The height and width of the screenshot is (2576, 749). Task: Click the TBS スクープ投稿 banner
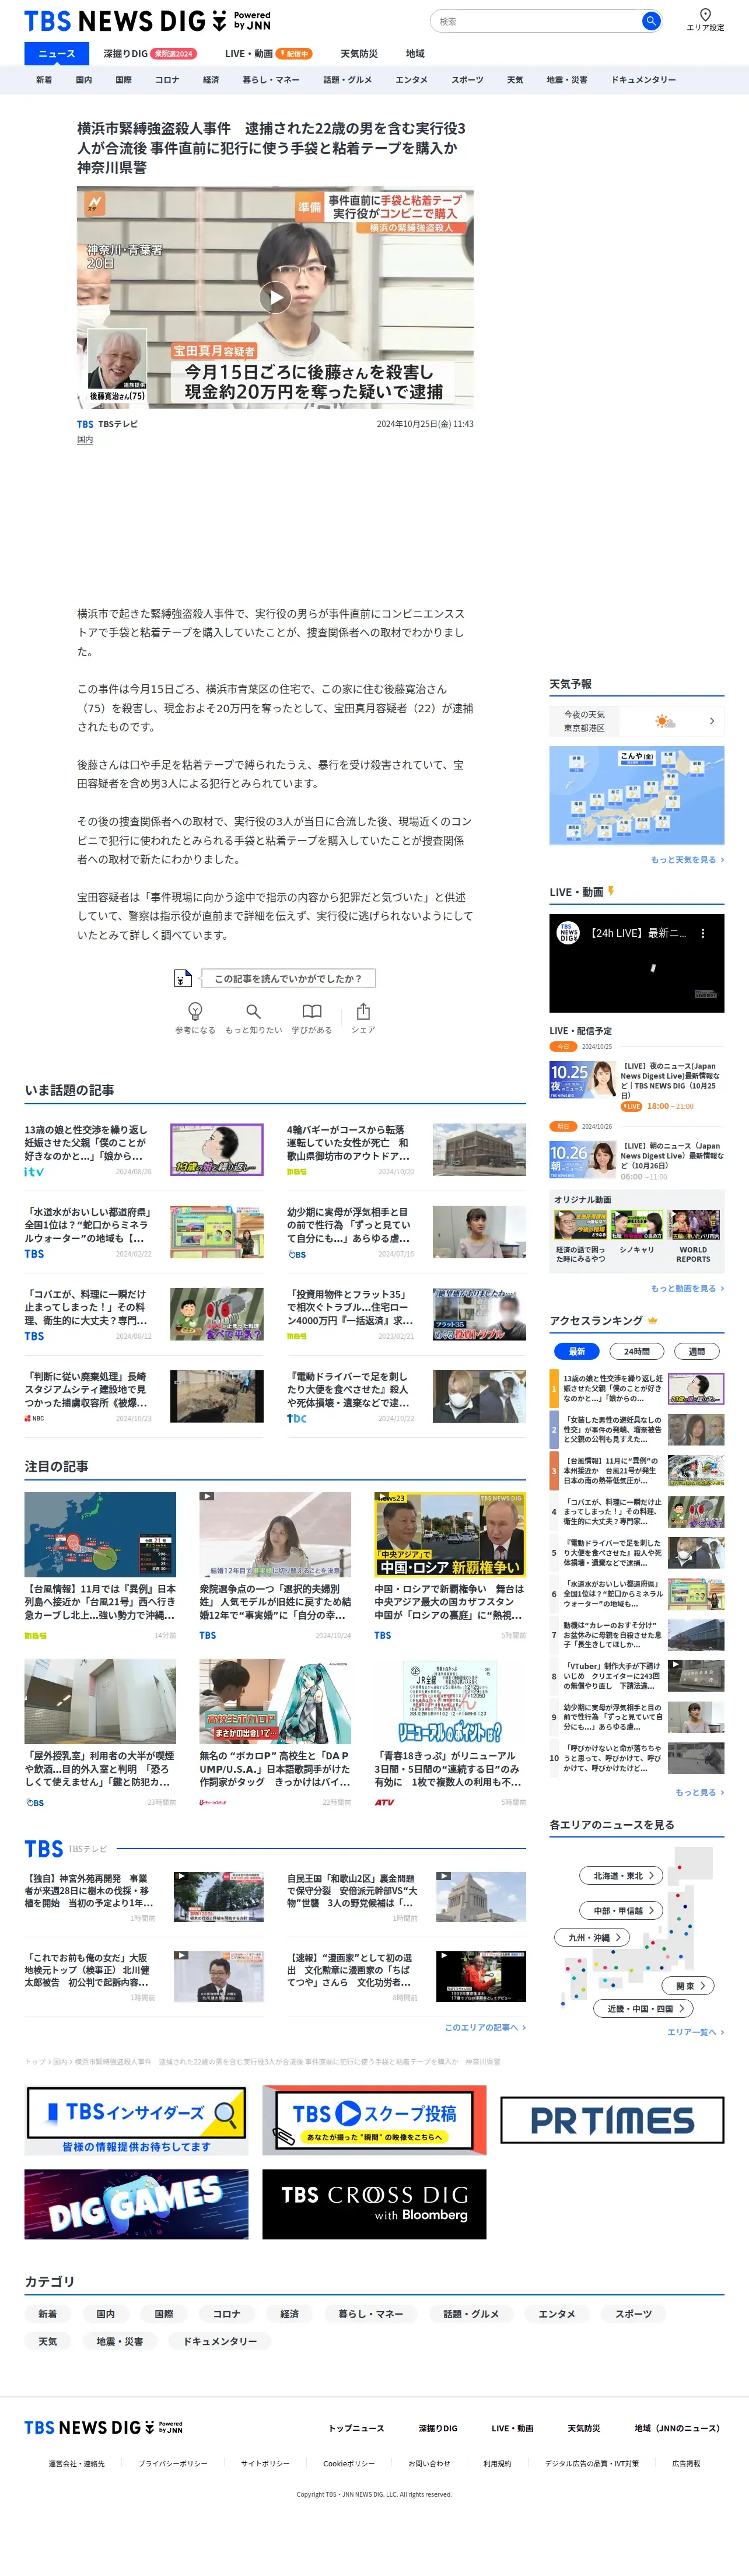tap(374, 2121)
